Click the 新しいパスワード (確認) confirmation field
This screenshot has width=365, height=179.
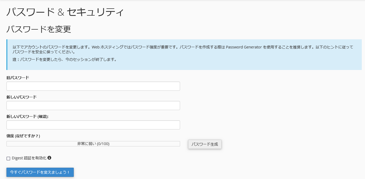93,125
